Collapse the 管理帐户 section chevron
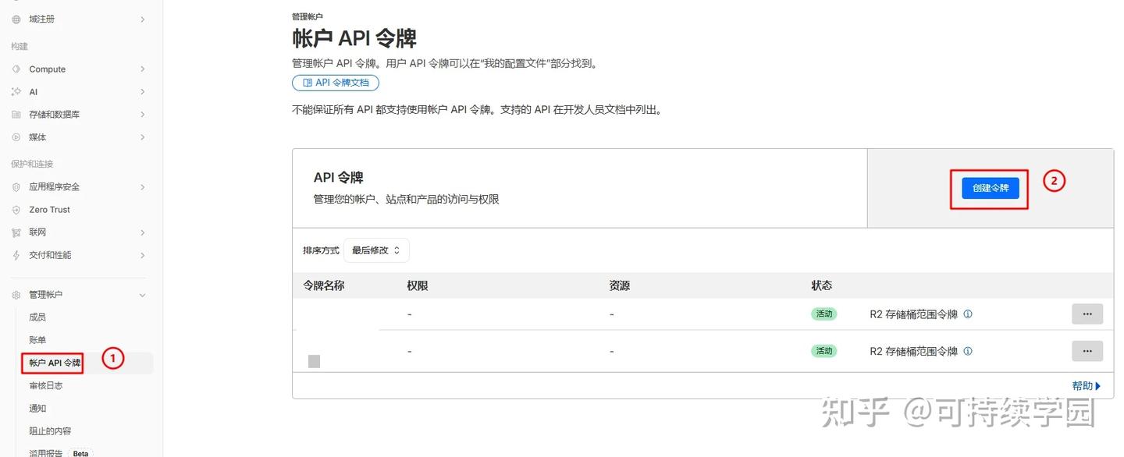 click(x=142, y=295)
